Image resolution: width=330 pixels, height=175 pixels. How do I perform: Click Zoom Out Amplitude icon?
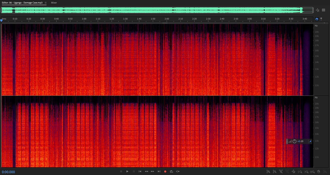(275, 171)
